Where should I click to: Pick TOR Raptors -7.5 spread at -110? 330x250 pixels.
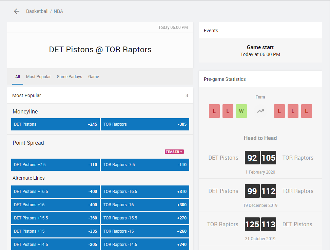coord(145,165)
